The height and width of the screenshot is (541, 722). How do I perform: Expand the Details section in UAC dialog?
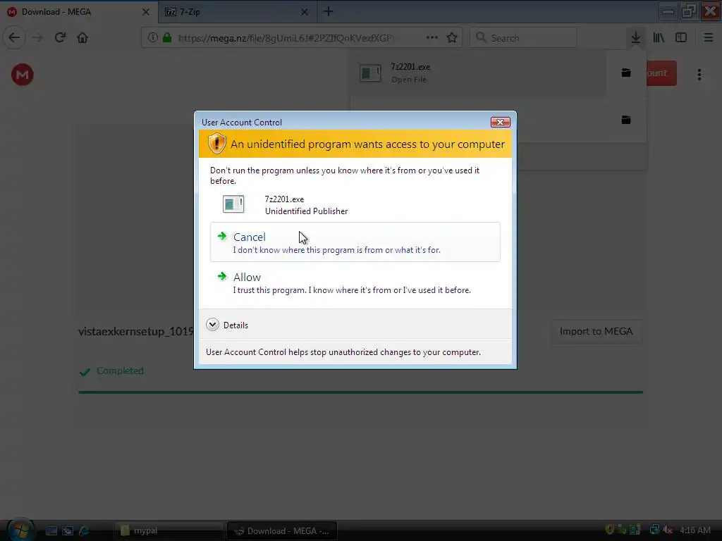(227, 325)
